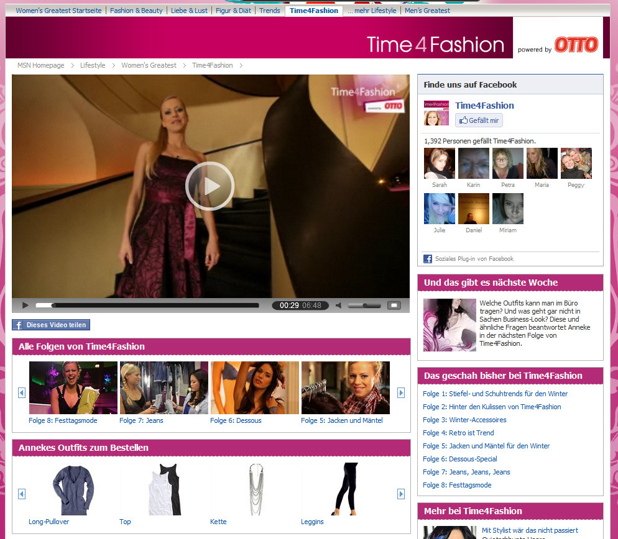Open the Top product image

(x=164, y=489)
